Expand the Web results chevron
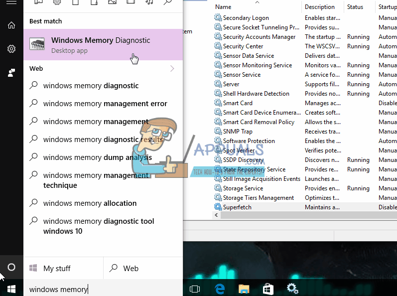This screenshot has height=296, width=397. 172,69
